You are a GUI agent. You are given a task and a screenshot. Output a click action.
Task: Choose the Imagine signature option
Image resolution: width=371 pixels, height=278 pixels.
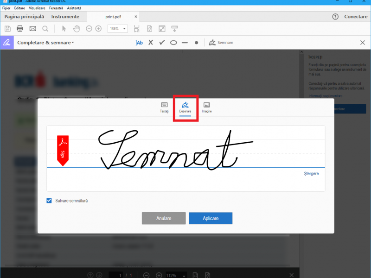tap(206, 107)
